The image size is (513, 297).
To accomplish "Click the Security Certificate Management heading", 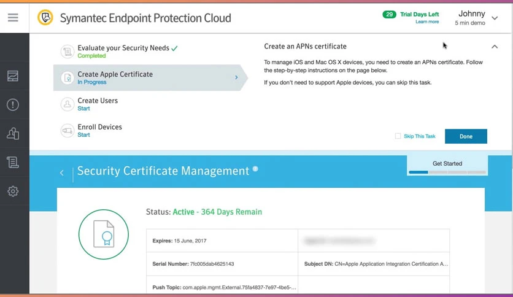I will [x=163, y=171].
